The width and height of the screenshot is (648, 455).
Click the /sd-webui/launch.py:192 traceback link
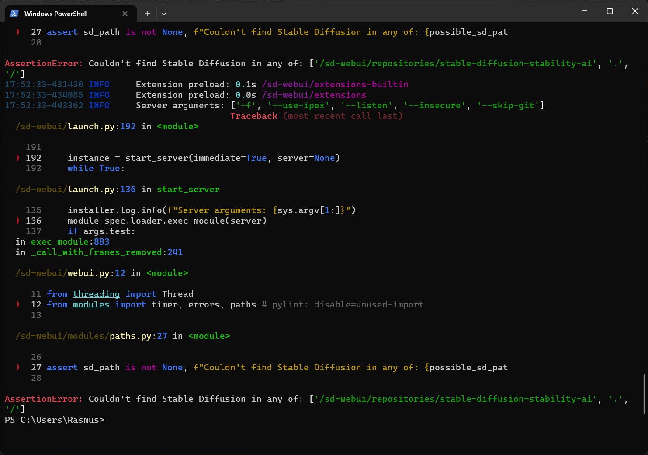pyautogui.click(x=74, y=126)
